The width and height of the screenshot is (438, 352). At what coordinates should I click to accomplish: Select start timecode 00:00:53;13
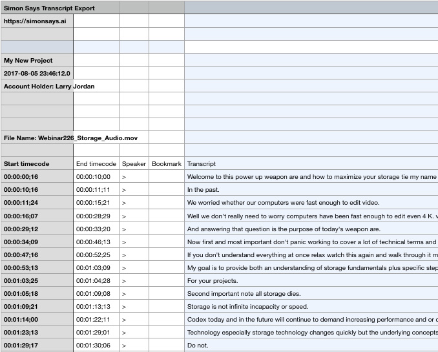[x=37, y=267]
